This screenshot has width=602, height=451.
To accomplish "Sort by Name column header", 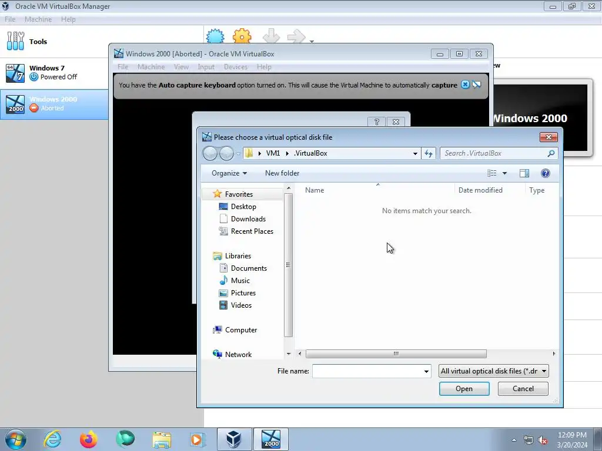I will 315,190.
